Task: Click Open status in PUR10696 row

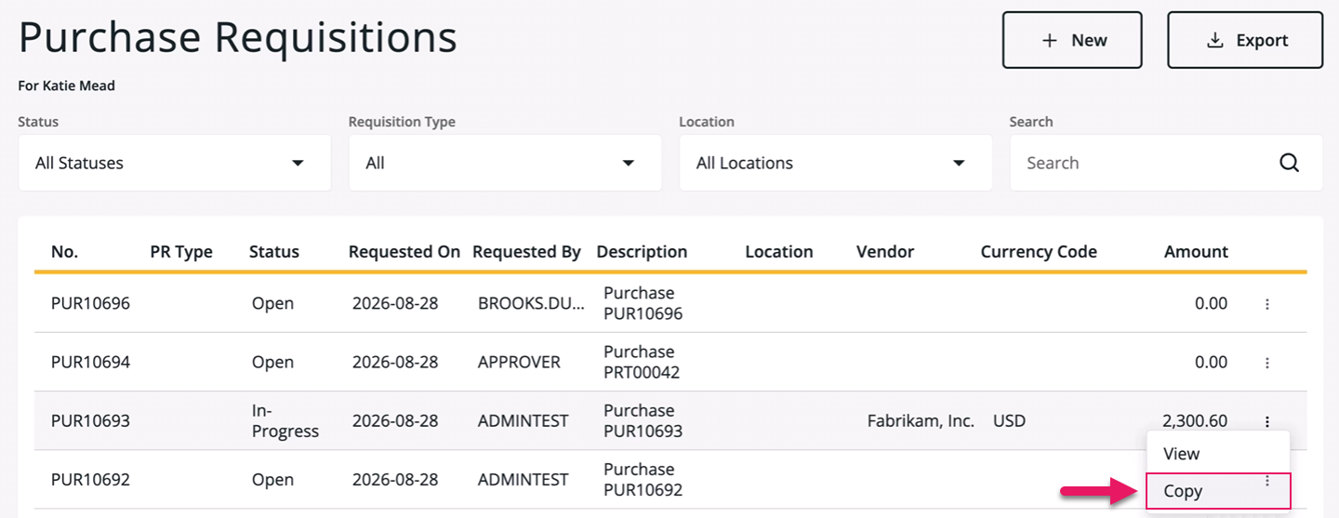Action: pyautogui.click(x=272, y=304)
